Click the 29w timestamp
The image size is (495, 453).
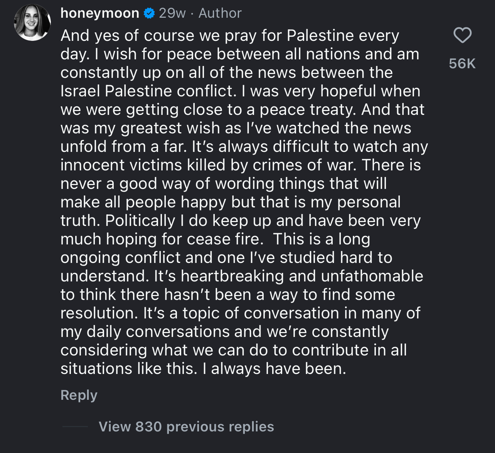click(172, 13)
